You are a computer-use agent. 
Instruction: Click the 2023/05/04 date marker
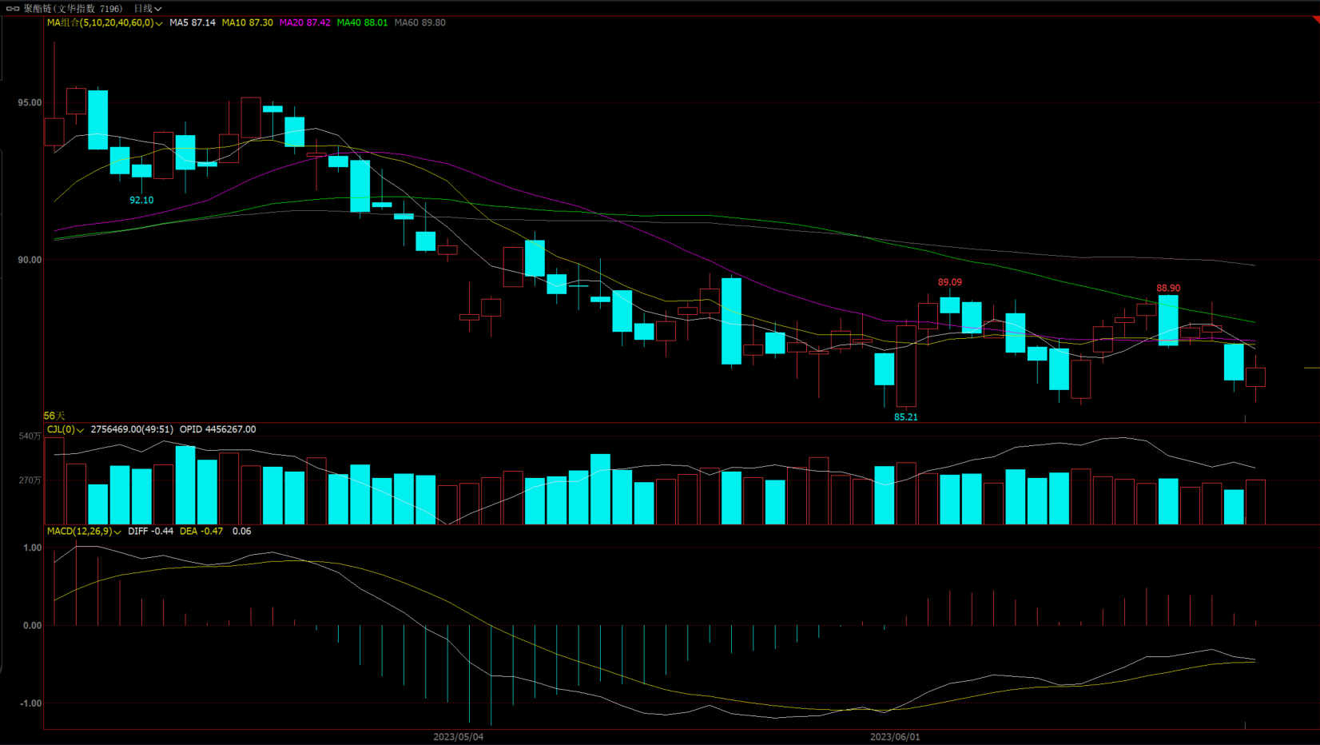[459, 737]
